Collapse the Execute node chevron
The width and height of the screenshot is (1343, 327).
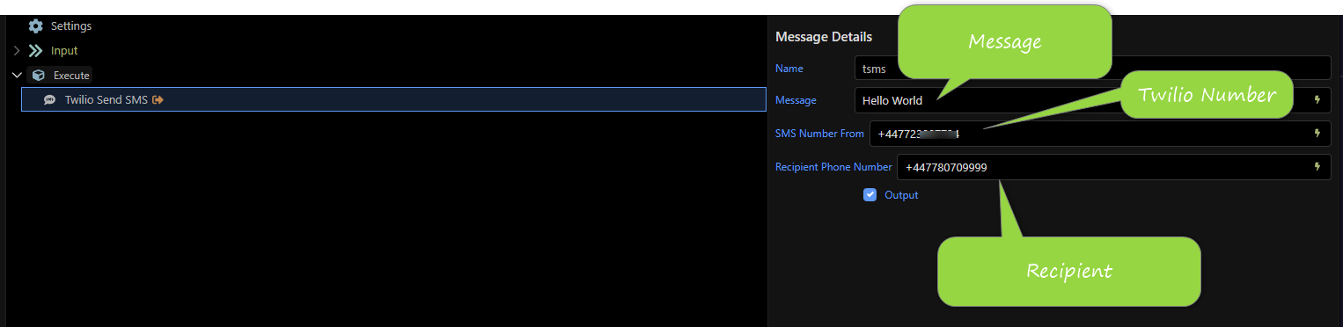click(17, 76)
